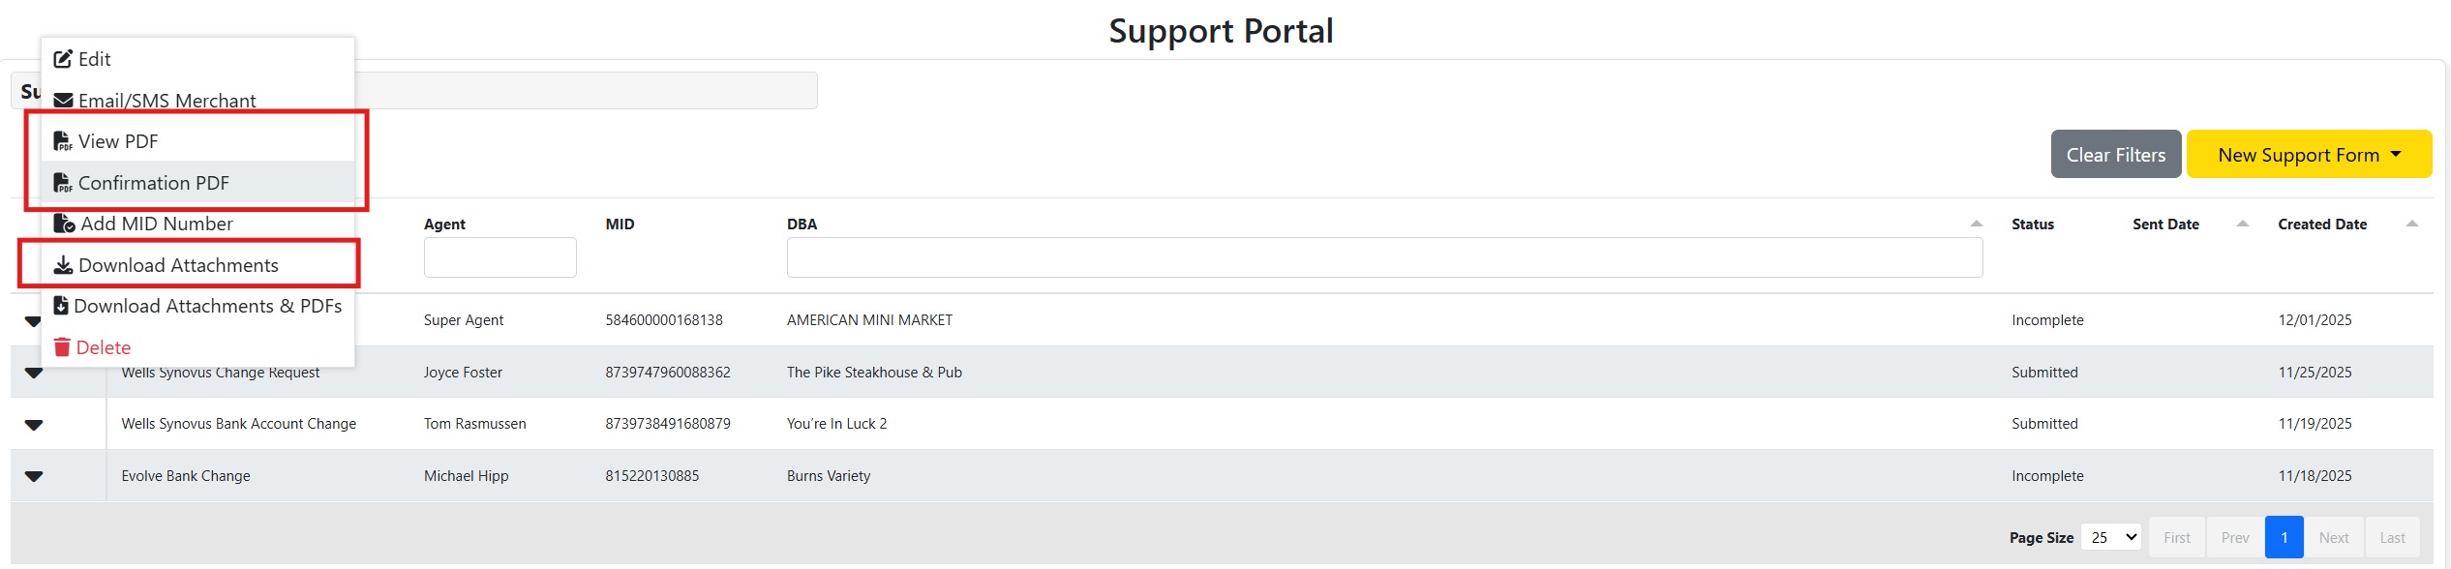Click the file icon for Download Attachments & PDFs
2451x569 pixels.
61,306
